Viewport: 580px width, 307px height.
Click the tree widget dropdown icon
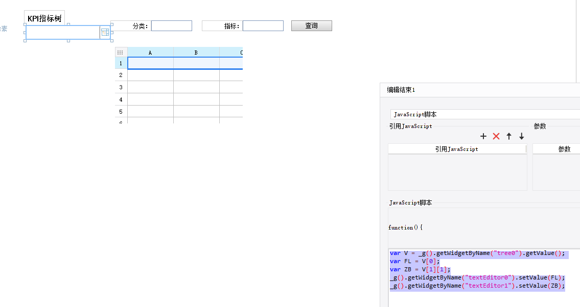coord(105,33)
